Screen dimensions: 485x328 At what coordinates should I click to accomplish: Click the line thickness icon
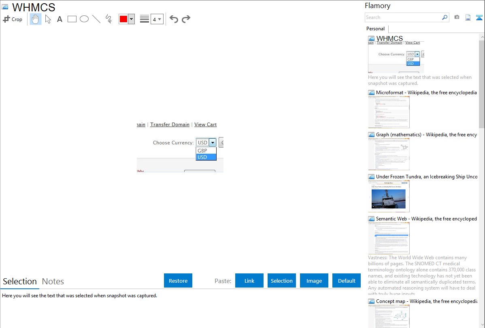point(144,19)
